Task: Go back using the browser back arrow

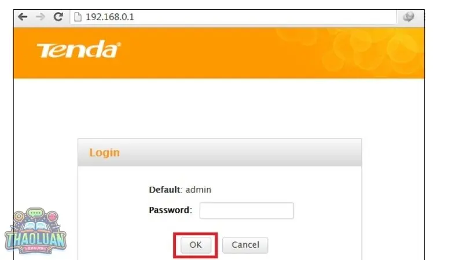Action: [23, 17]
